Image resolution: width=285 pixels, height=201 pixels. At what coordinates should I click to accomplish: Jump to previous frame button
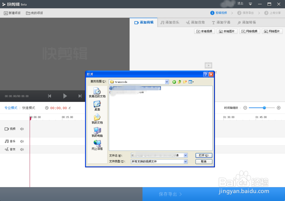click(x=50, y=96)
